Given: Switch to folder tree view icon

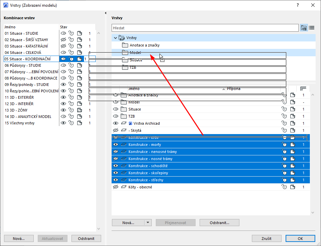Looking at the screenshot, I should click(304, 28).
